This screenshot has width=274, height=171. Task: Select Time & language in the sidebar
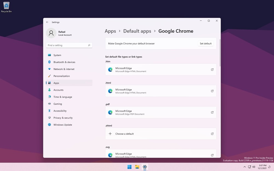[69, 97]
